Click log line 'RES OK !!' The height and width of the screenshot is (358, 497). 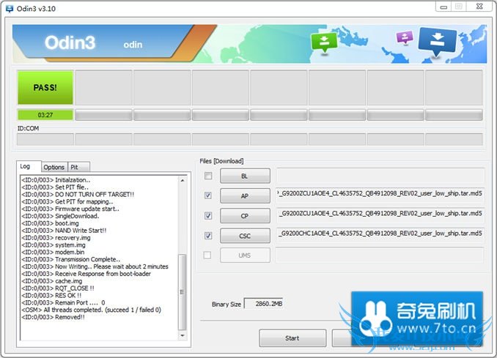coord(51,296)
